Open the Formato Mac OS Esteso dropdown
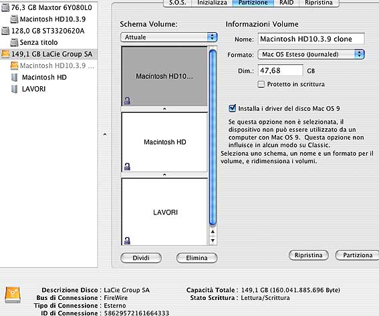379x316 pixels. 311,54
